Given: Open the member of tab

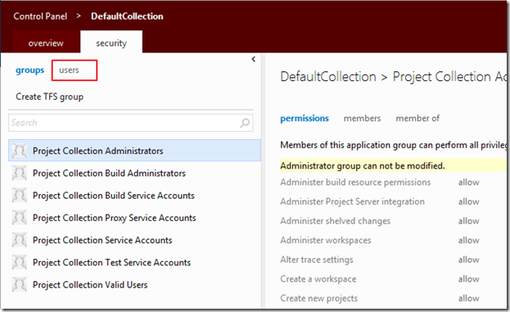Looking at the screenshot, I should coord(417,118).
